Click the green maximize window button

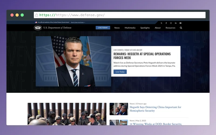22,15
